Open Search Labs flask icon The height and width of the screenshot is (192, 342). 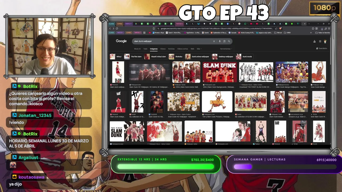[x=314, y=41]
